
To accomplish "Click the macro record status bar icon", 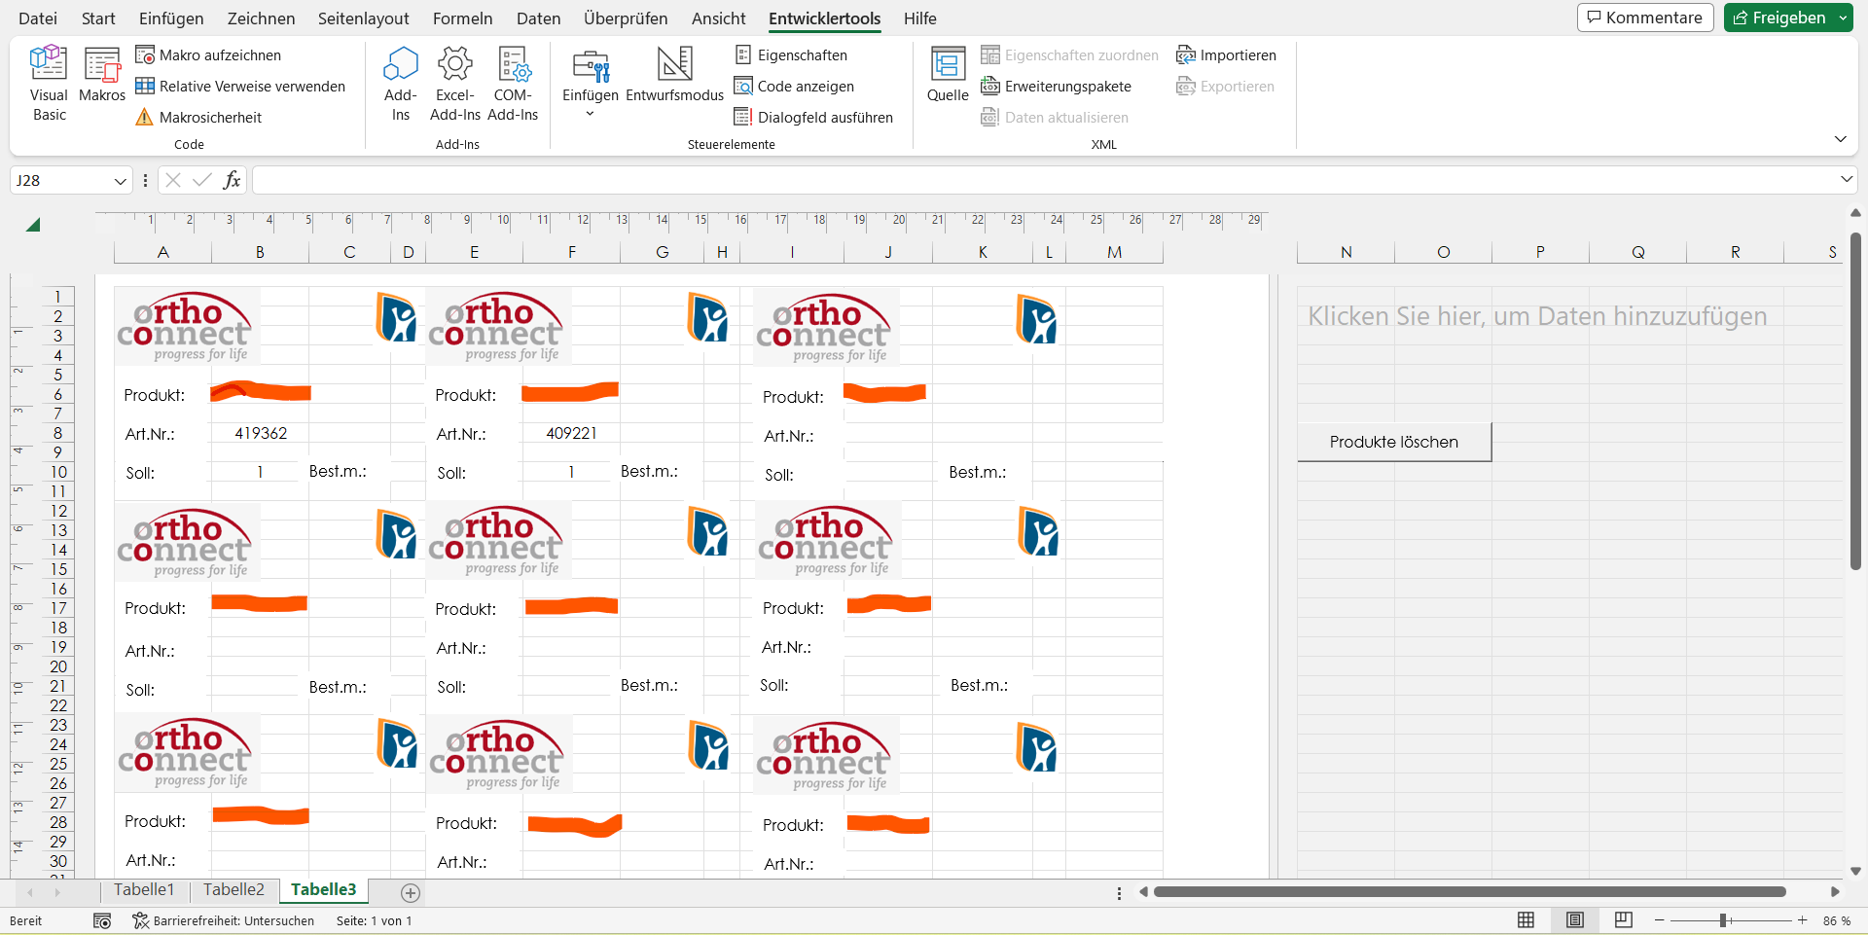I will pyautogui.click(x=102, y=920).
